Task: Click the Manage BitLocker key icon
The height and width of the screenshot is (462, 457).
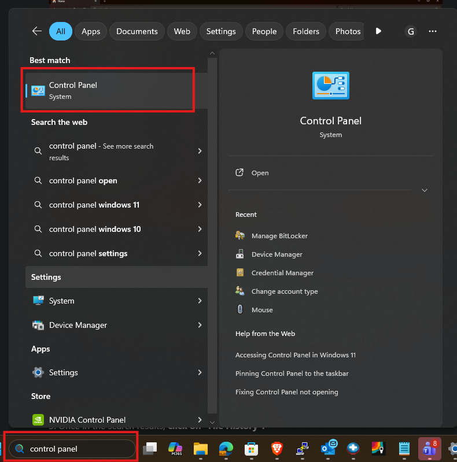Action: (x=240, y=235)
